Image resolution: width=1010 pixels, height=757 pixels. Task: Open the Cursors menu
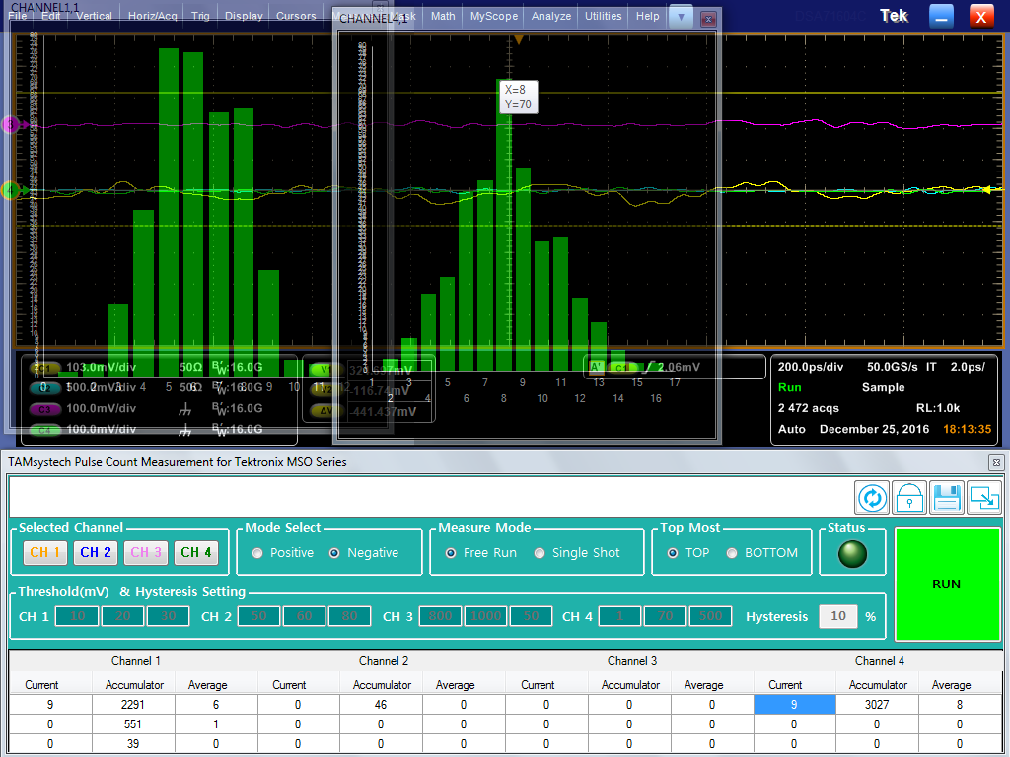(296, 16)
